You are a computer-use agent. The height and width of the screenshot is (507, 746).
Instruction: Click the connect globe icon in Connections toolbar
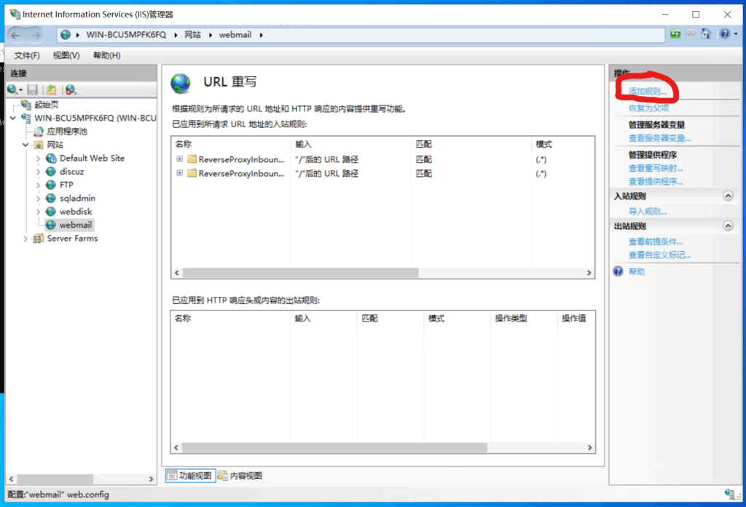tap(12, 89)
